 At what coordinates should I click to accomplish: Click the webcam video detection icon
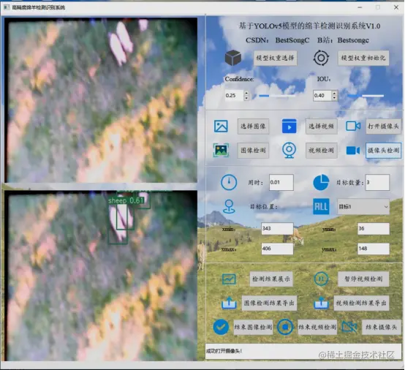point(289,150)
